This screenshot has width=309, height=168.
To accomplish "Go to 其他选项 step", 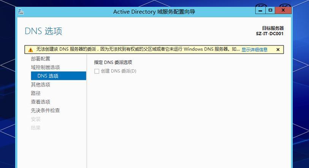I will click(x=40, y=85).
